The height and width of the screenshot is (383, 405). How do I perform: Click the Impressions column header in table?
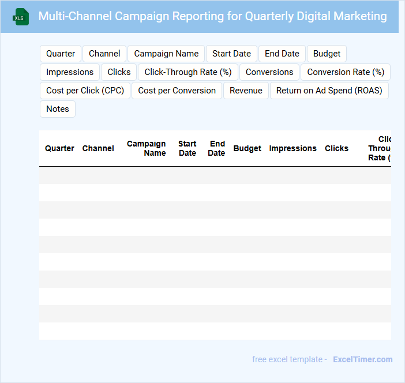tap(292, 148)
